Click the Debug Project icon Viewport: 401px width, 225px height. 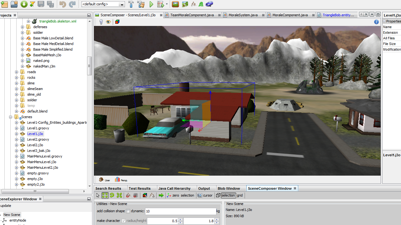pos(160,4)
